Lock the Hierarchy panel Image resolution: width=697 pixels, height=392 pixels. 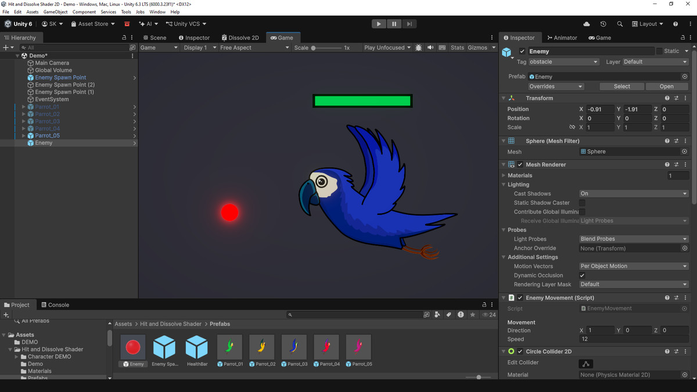pos(124,38)
